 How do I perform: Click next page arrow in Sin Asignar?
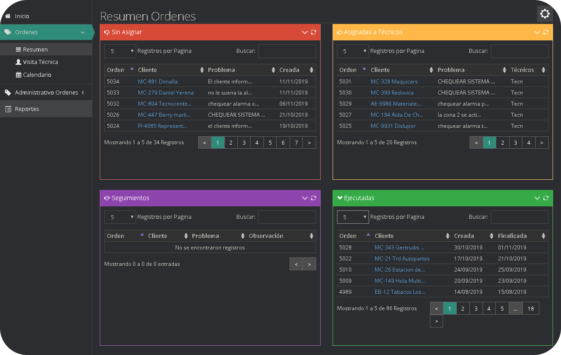[309, 142]
